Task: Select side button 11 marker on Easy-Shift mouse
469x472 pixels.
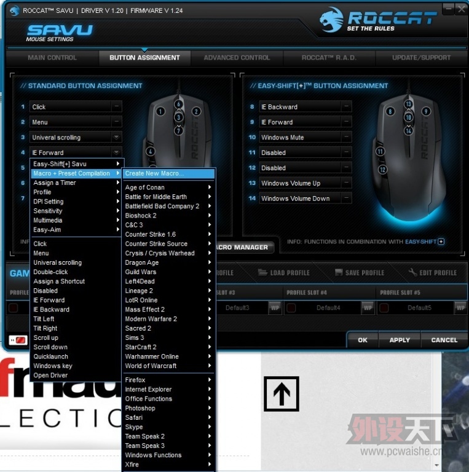Action: tap(380, 151)
